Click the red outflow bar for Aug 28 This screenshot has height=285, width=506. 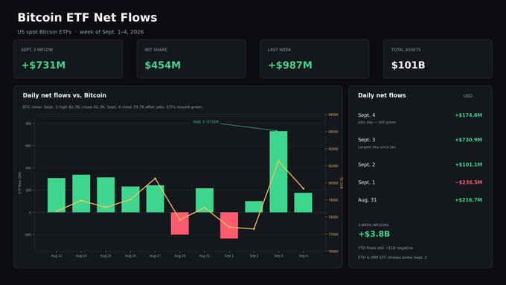pyautogui.click(x=180, y=223)
